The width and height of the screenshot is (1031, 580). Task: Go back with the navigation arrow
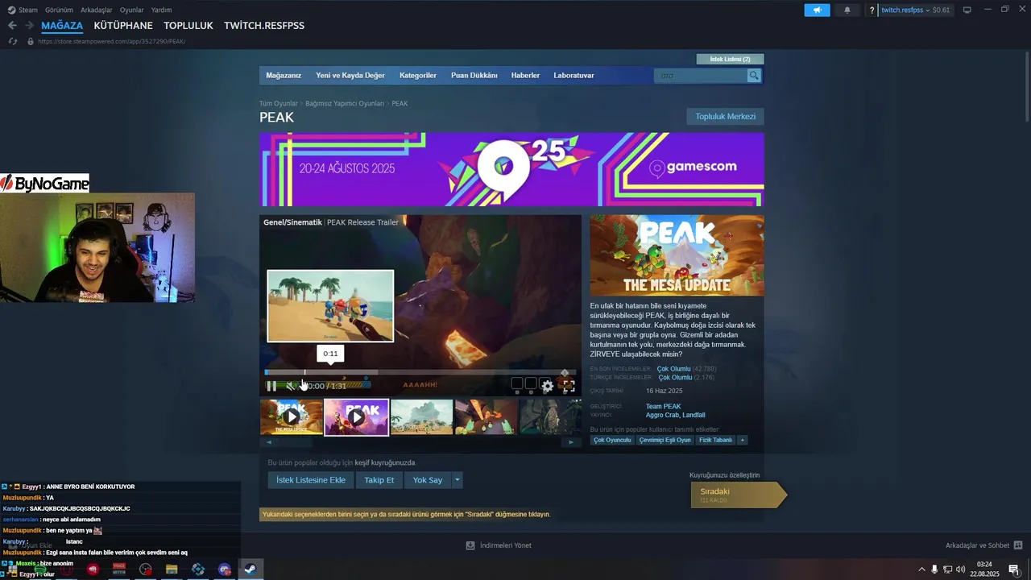click(12, 25)
